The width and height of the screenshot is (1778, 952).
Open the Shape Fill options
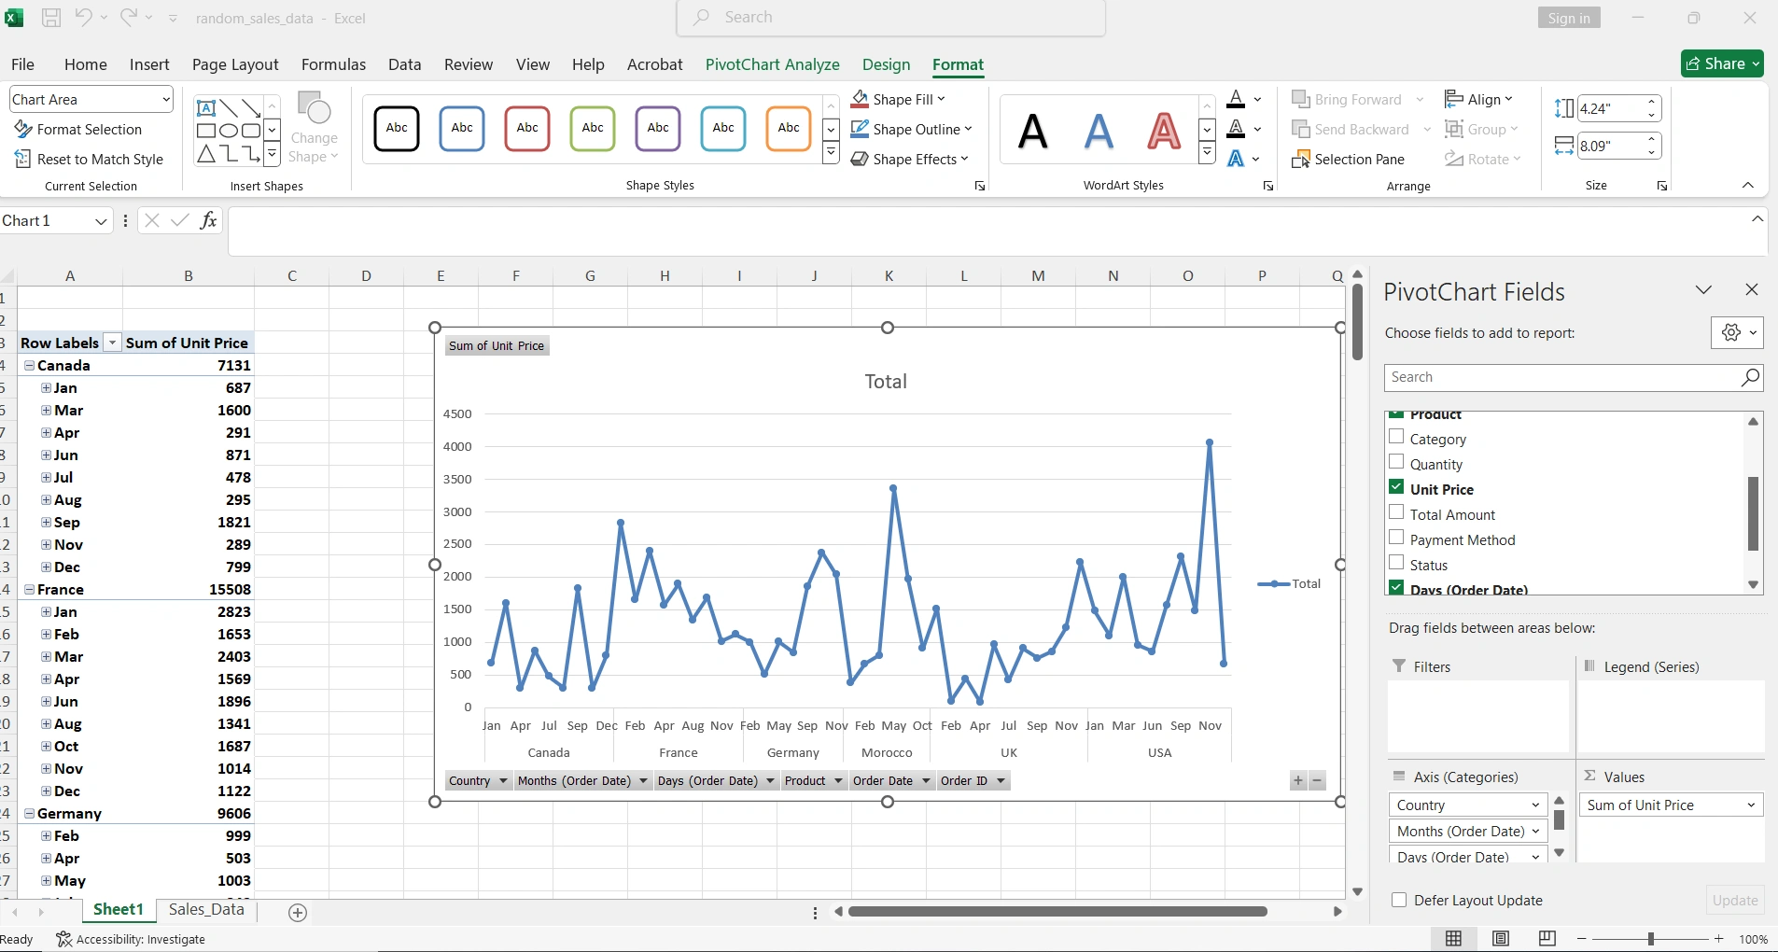(898, 99)
